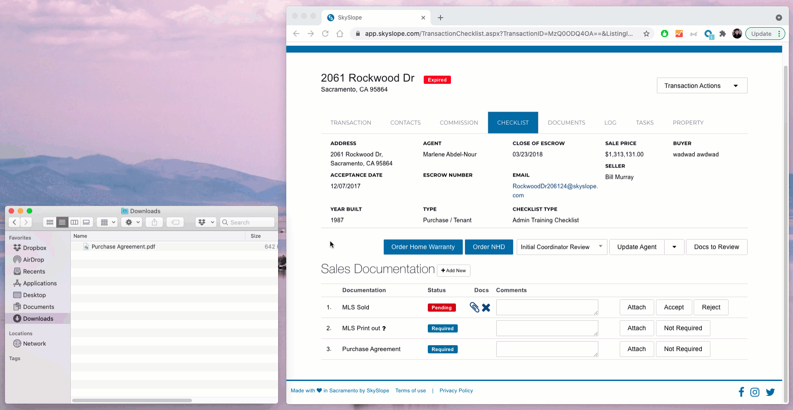
Task: Open Dropbox in Finder sidebar
Action: [x=34, y=248]
